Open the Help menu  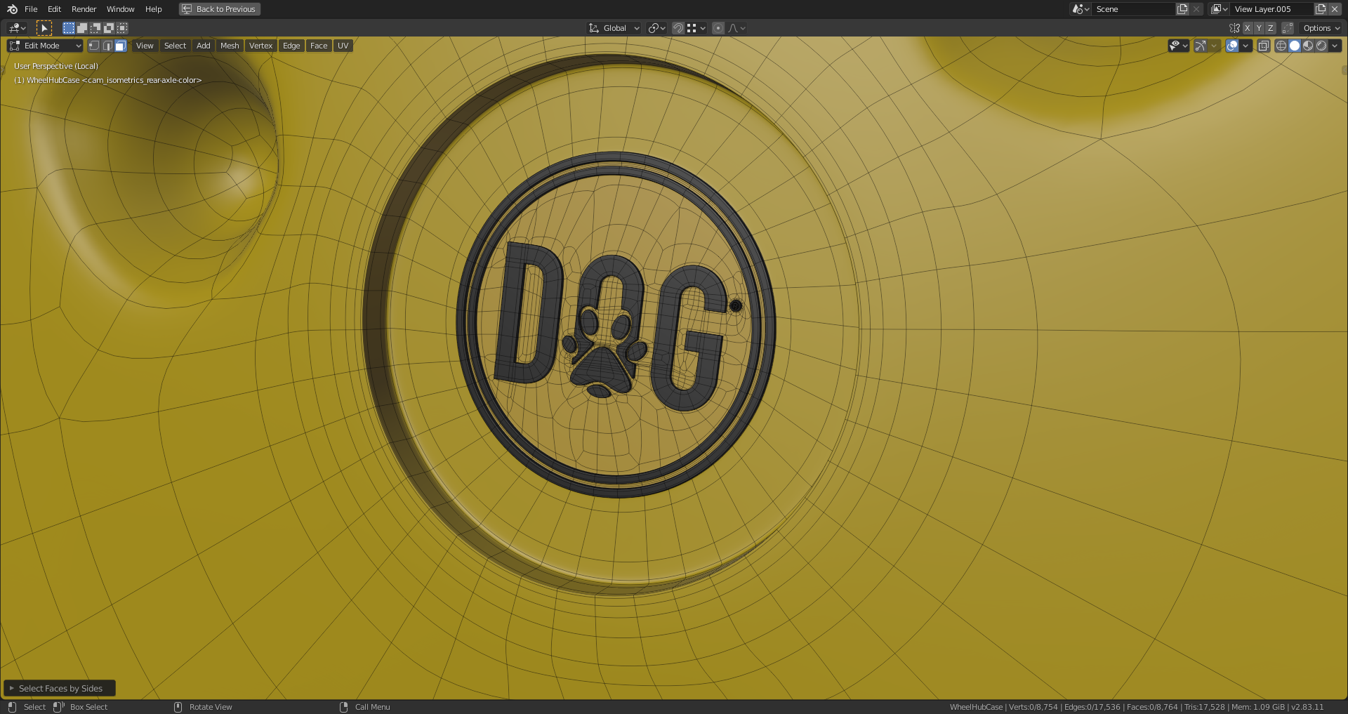coord(153,9)
